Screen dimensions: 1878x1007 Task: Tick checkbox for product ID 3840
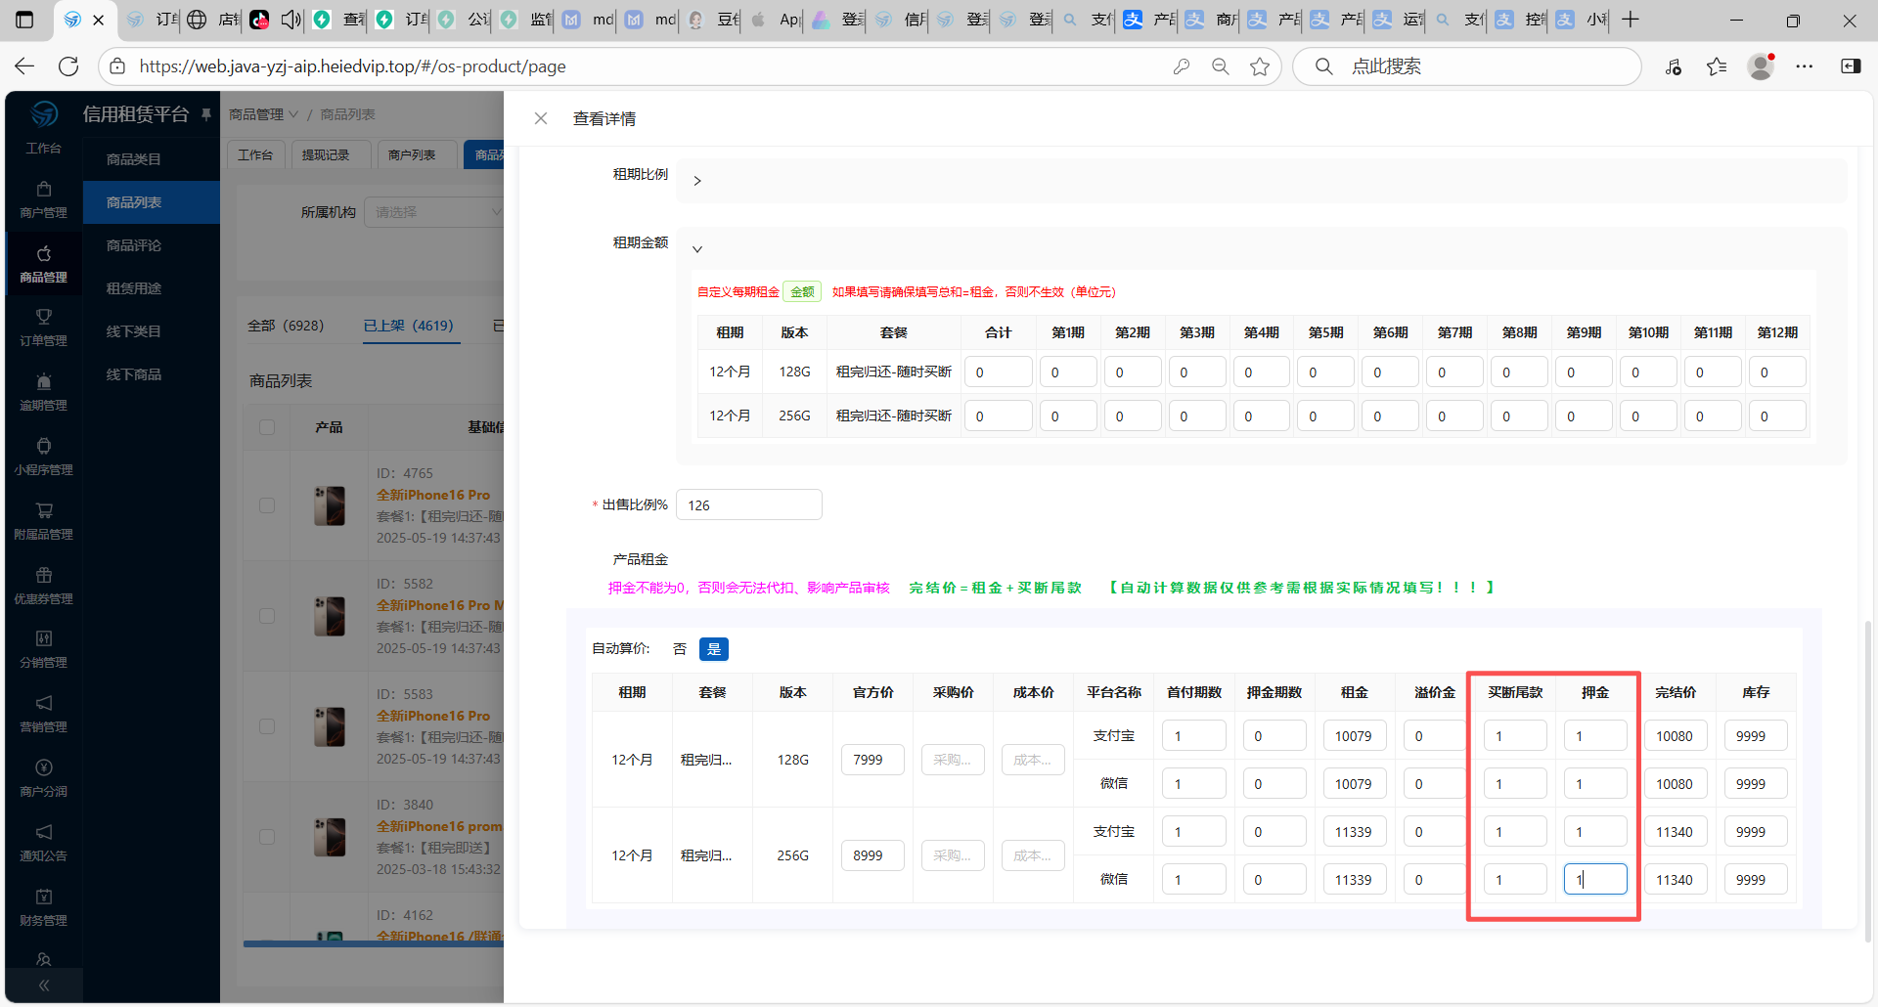(x=267, y=837)
